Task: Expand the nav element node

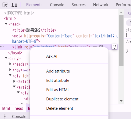Action: [10, 70]
